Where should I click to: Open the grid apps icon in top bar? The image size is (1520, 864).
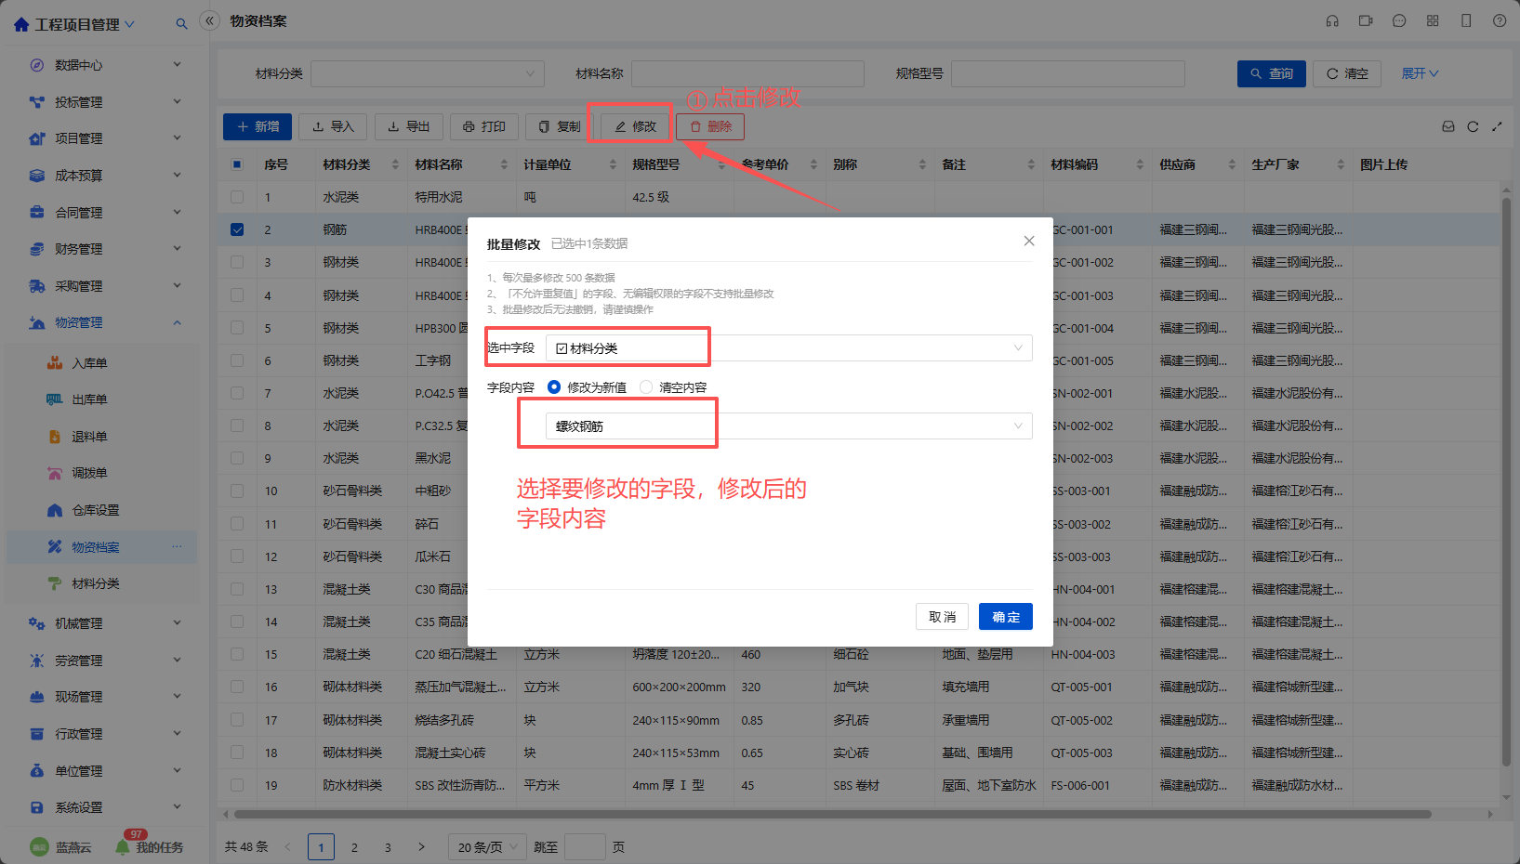point(1433,20)
